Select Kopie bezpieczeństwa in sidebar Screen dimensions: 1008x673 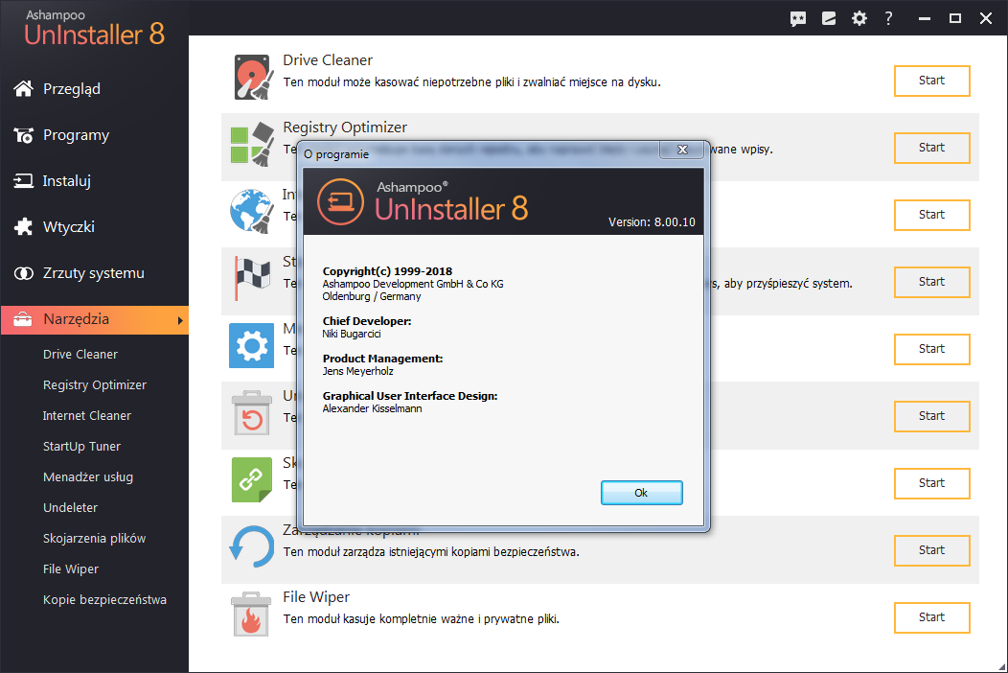tap(104, 599)
